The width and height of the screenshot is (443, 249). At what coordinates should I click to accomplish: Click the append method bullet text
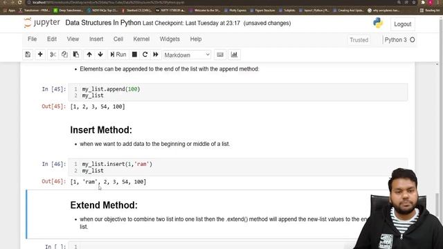pyautogui.click(x=169, y=69)
